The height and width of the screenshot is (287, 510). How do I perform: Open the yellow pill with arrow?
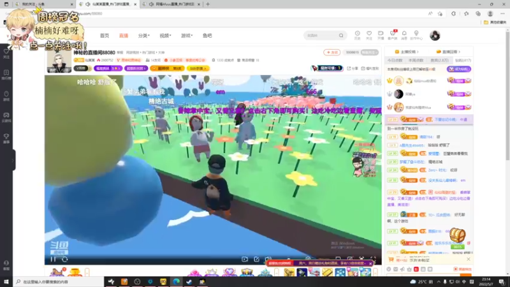click(x=198, y=68)
